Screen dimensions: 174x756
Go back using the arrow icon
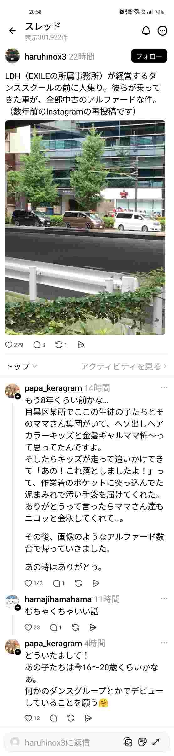point(12,31)
